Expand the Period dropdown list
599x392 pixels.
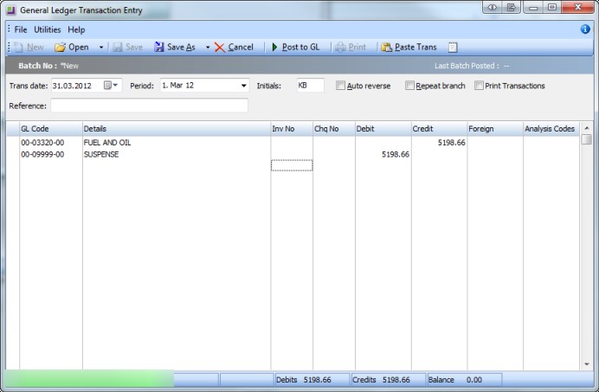click(244, 86)
